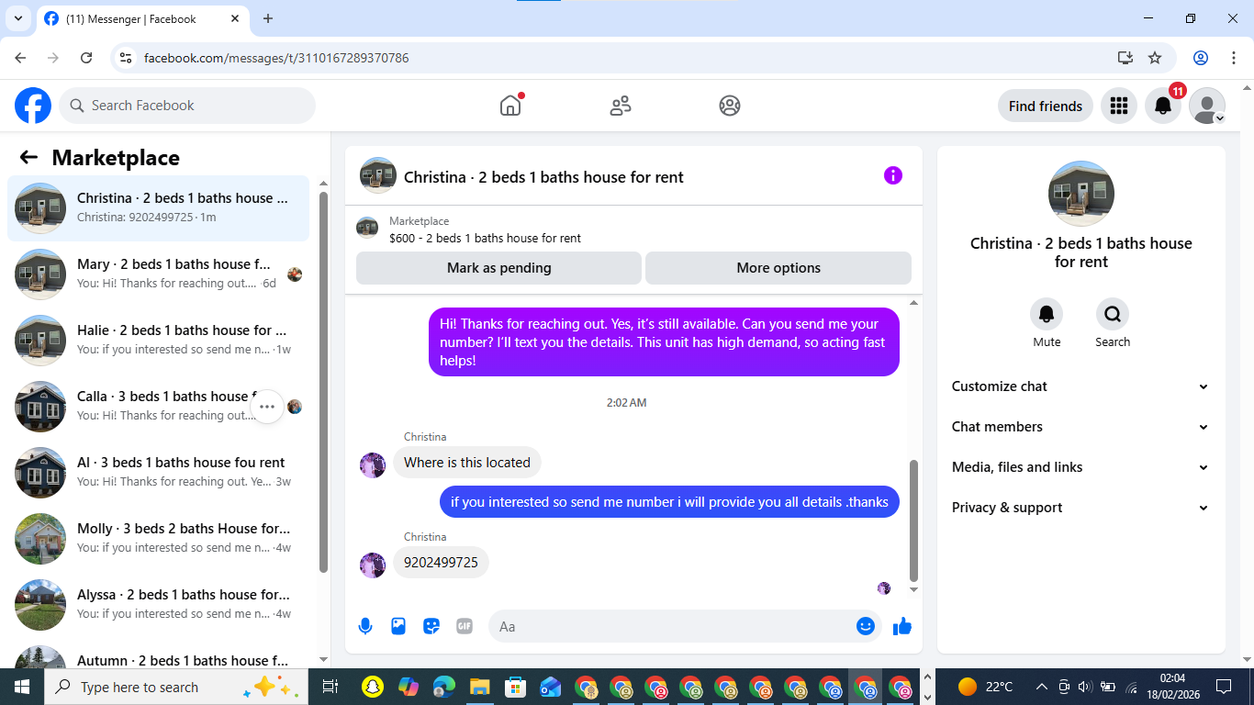Open Molly 3 beds 2 baths conversation
The image size is (1254, 705).
click(159, 539)
